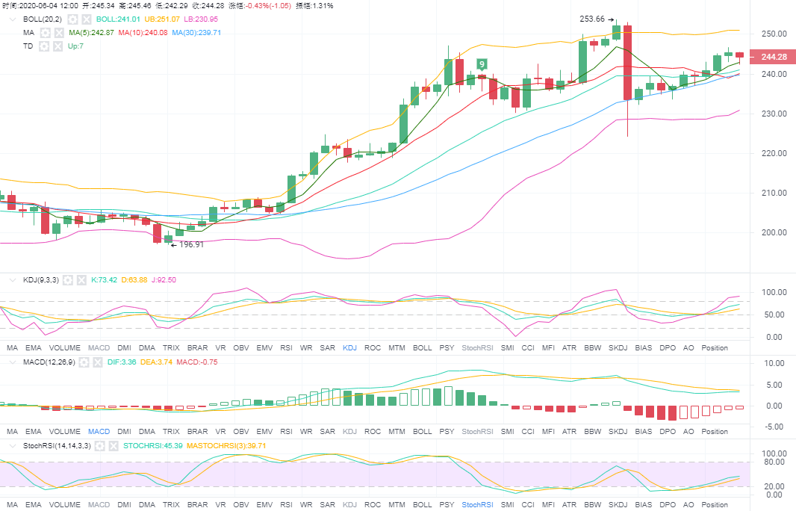The image size is (796, 511).
Task: Remove the BOLL indicator with its X icon
Action: [x=87, y=19]
